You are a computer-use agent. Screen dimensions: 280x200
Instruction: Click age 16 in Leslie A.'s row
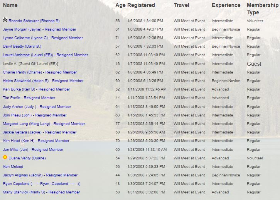(118, 64)
